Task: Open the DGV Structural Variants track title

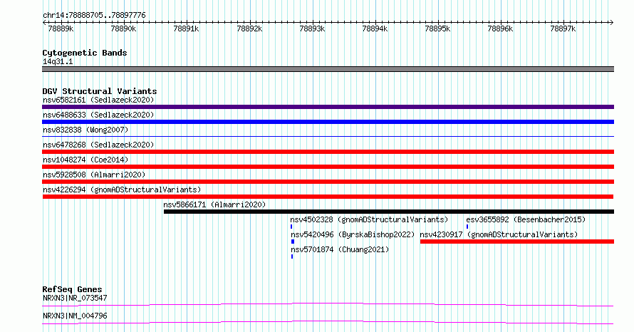Action: 100,91
